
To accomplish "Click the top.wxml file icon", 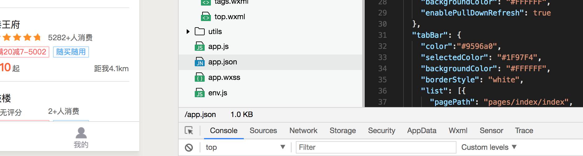I will (206, 17).
